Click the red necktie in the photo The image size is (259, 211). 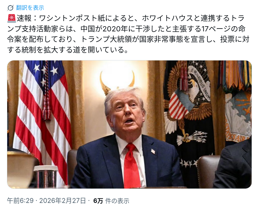pyautogui.click(x=132, y=166)
